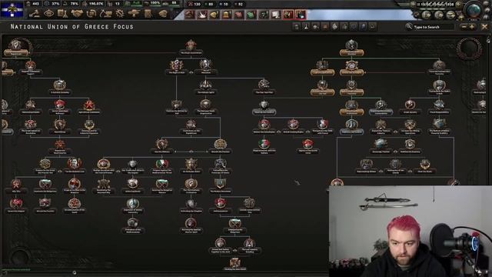Open the Research flask icon
Image resolution: width=492 pixels, height=277 pixels.
pyautogui.click(x=63, y=14)
